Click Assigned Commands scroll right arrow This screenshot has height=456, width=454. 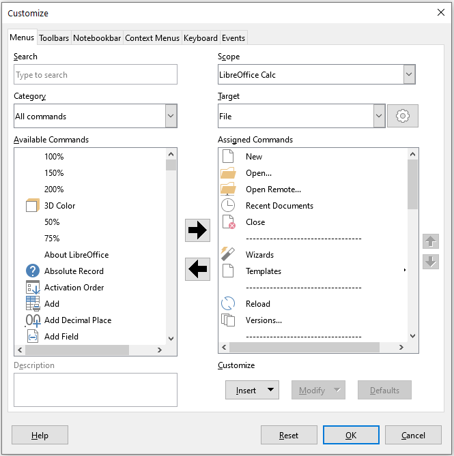click(401, 347)
